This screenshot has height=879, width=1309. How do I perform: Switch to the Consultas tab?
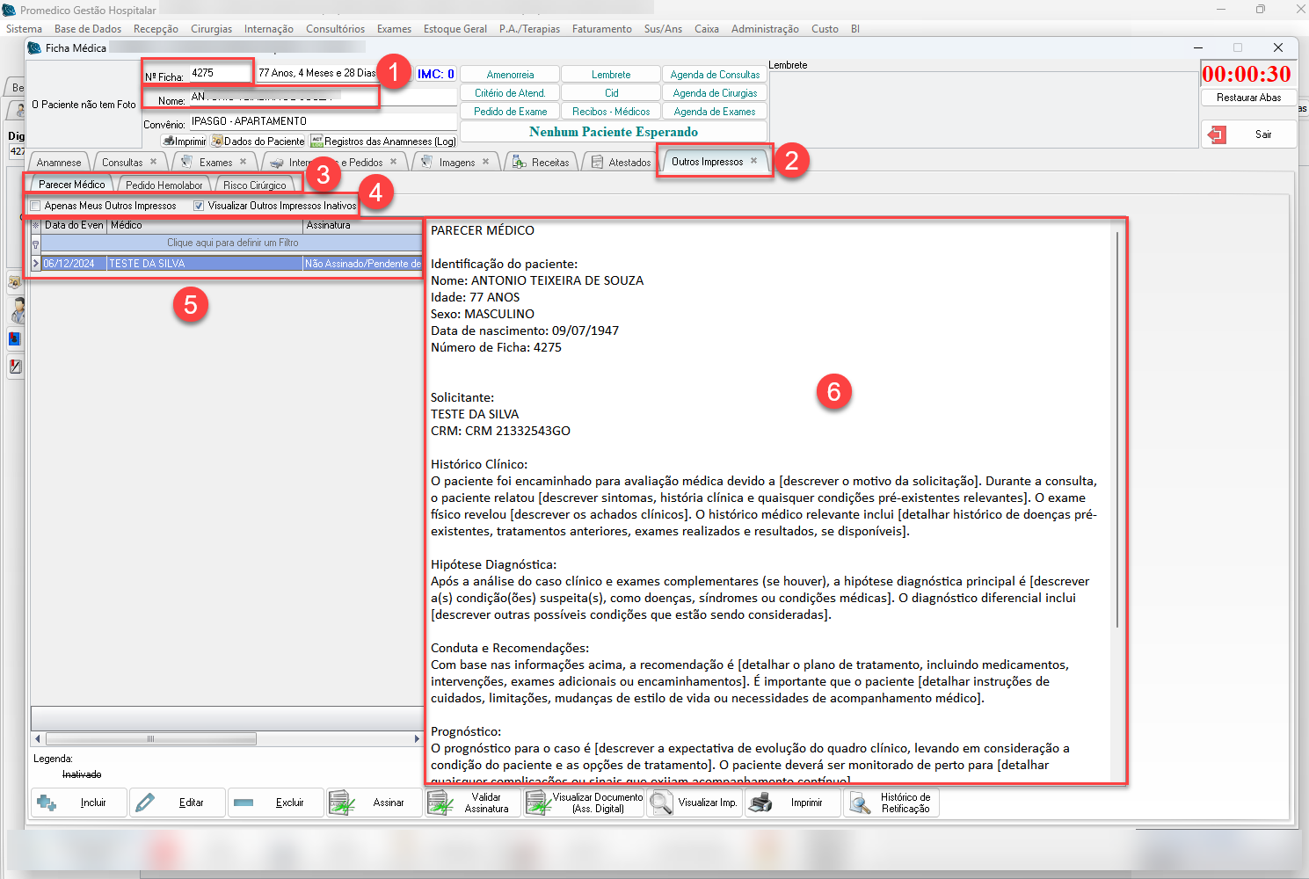(122, 163)
